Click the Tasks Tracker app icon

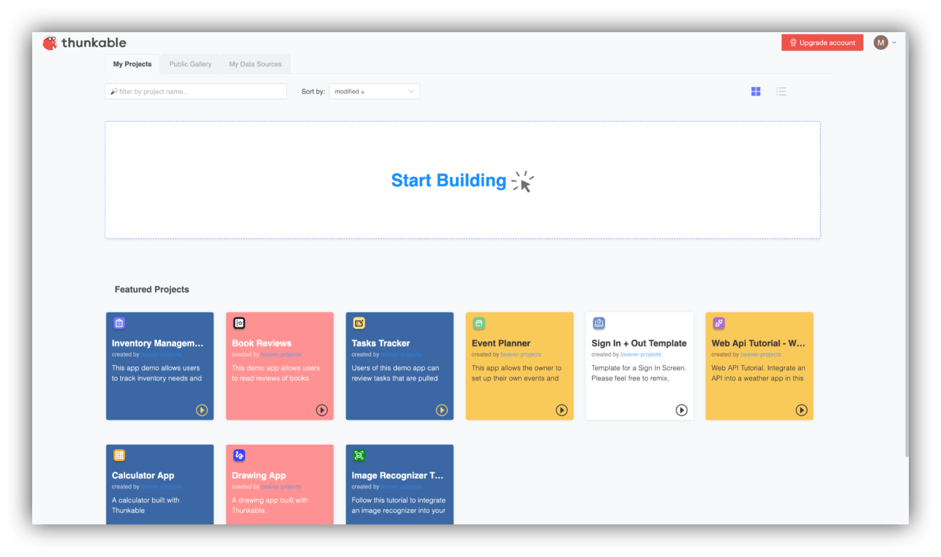359,323
